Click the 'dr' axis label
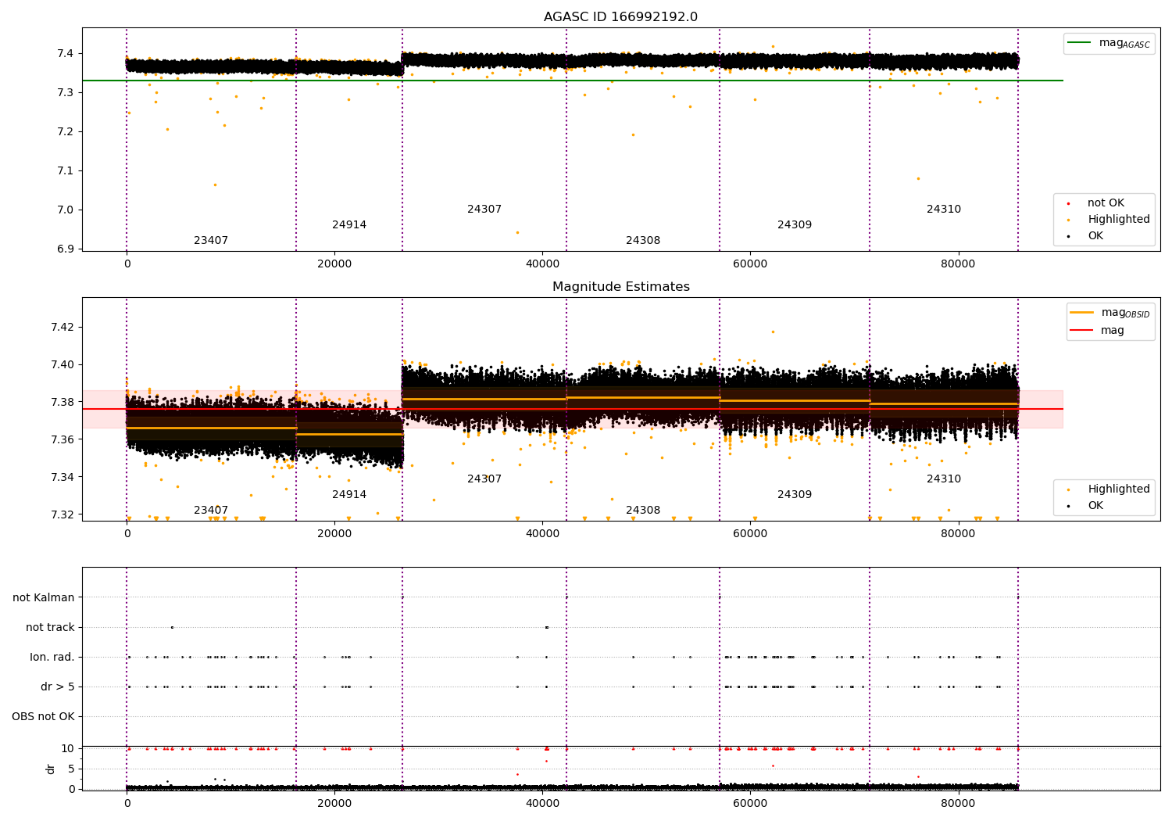The image size is (1172, 821). tap(51, 769)
